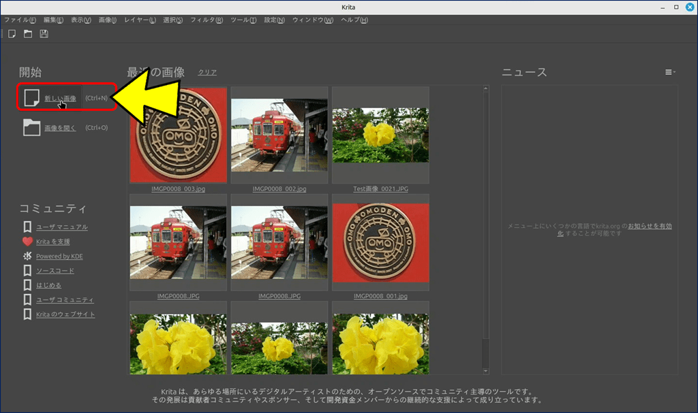Open the IMGP0008_002.jpg train thumbnail
The image size is (698, 413).
pos(279,135)
